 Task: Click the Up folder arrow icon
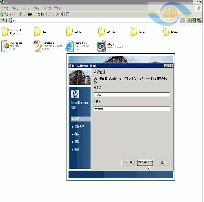tap(20, 14)
